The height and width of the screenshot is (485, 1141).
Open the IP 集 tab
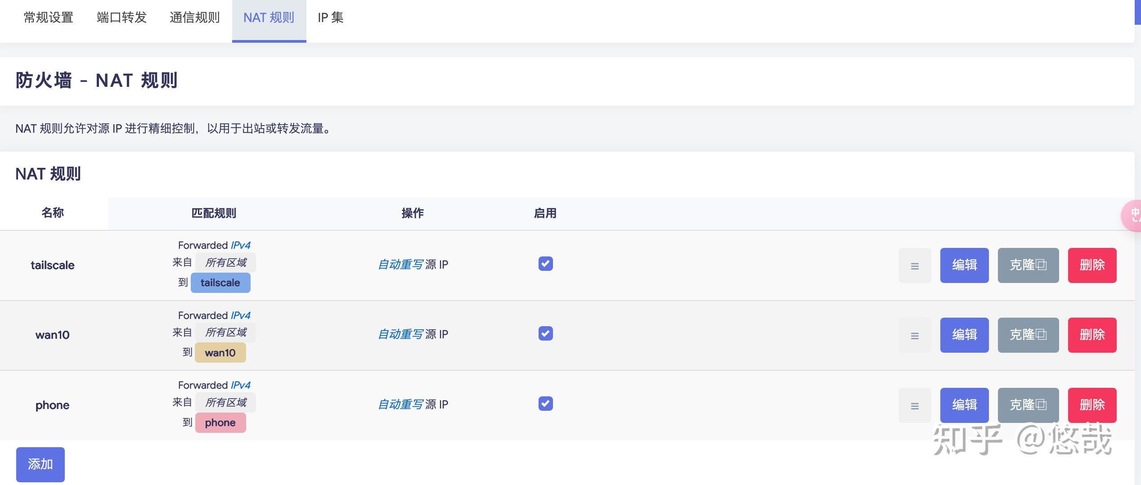coord(330,18)
